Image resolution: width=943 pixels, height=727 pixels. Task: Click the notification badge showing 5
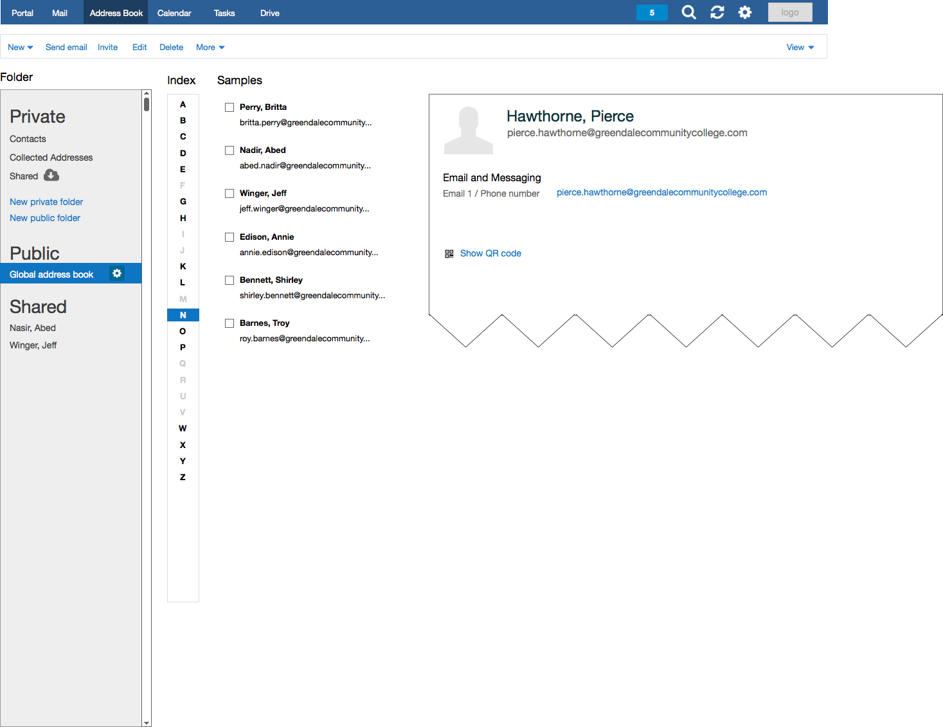(652, 12)
